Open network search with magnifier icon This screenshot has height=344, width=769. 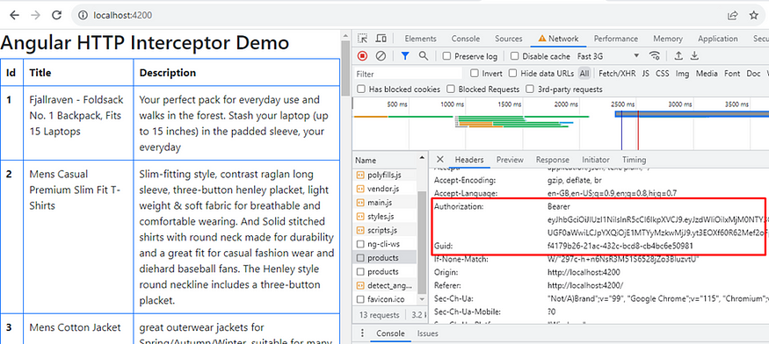pos(424,56)
